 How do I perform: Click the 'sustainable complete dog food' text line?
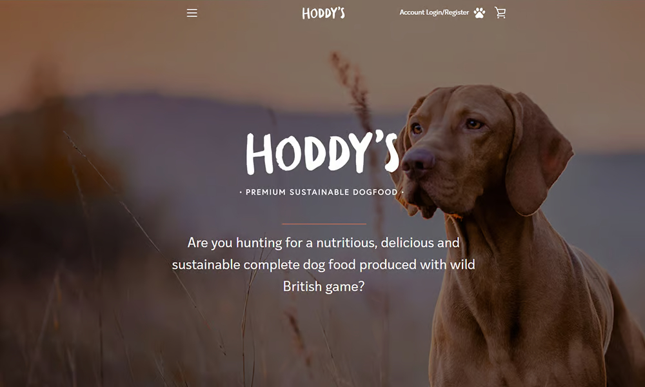click(323, 264)
